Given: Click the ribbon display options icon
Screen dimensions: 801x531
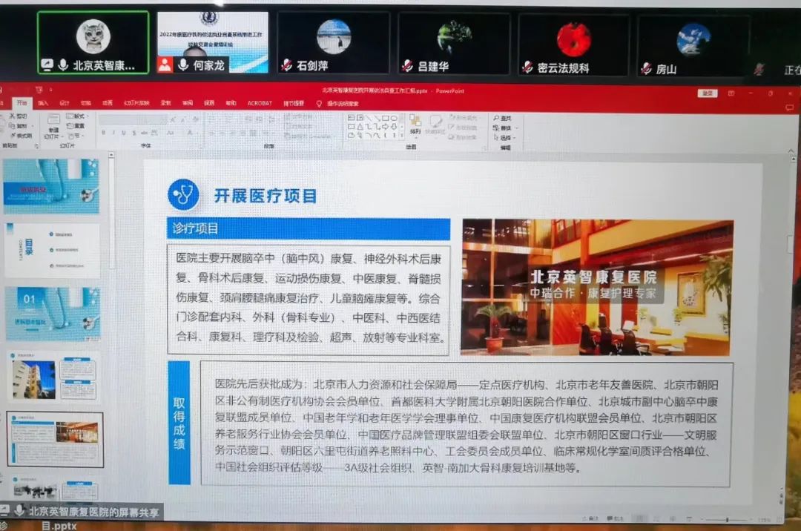Looking at the screenshot, I should (x=731, y=93).
